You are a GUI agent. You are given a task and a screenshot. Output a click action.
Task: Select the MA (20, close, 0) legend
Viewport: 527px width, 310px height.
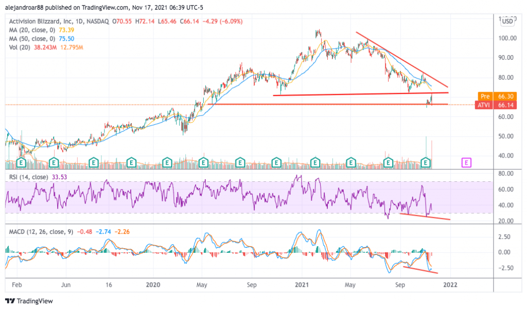pyautogui.click(x=32, y=30)
